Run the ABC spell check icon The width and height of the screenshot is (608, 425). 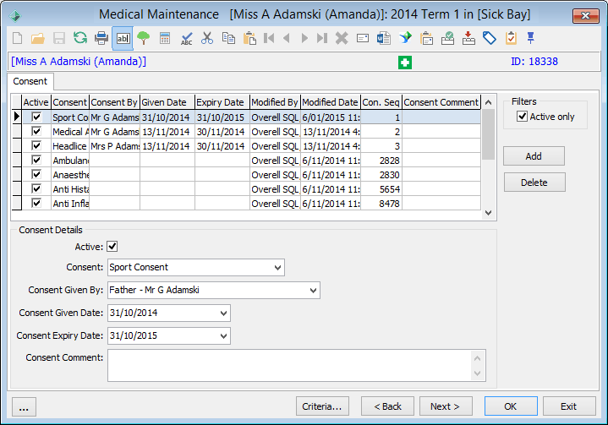(x=187, y=38)
